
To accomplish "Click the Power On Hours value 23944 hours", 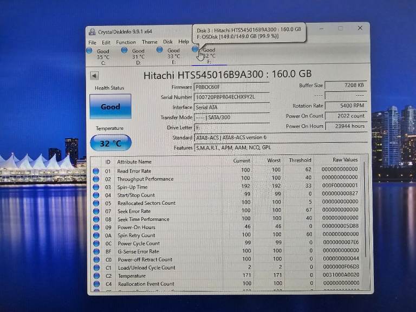I will click(346, 126).
